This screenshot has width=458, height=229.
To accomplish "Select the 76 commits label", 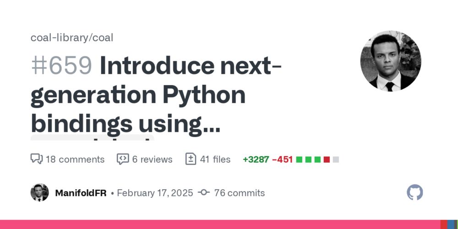I will [240, 193].
